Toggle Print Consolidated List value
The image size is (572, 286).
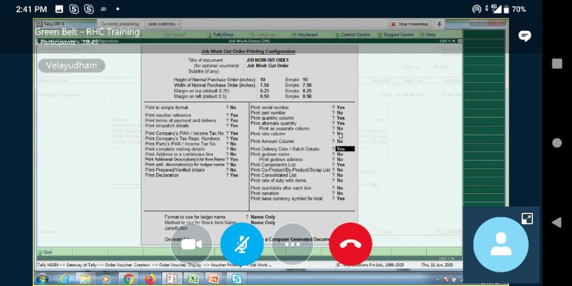(x=340, y=175)
